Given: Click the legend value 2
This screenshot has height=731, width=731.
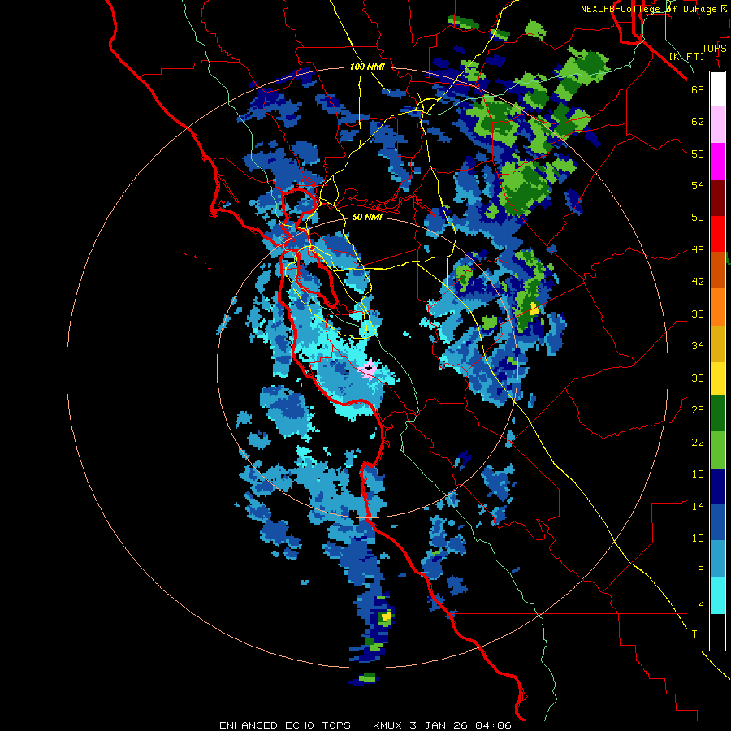Looking at the screenshot, I should [700, 603].
